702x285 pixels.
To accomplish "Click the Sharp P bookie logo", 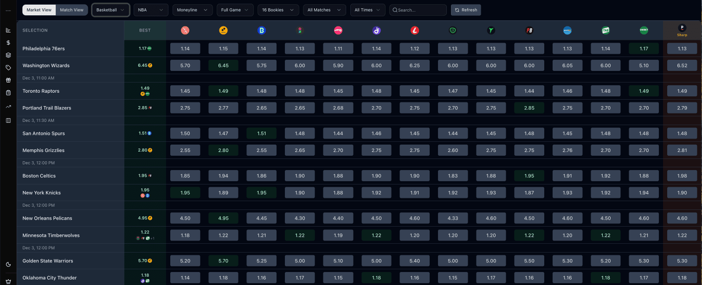I will pos(682,28).
